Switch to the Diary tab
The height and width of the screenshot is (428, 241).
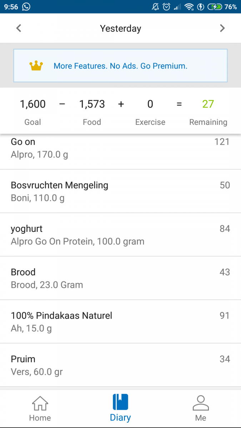coord(120,408)
